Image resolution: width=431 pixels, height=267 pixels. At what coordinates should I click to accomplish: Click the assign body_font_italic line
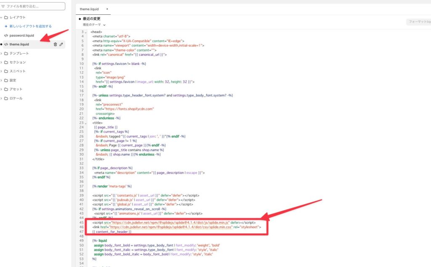coord(156,250)
